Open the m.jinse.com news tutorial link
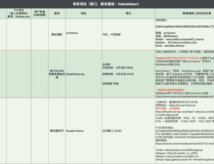The image size is (214, 164). pyautogui.click(x=185, y=143)
